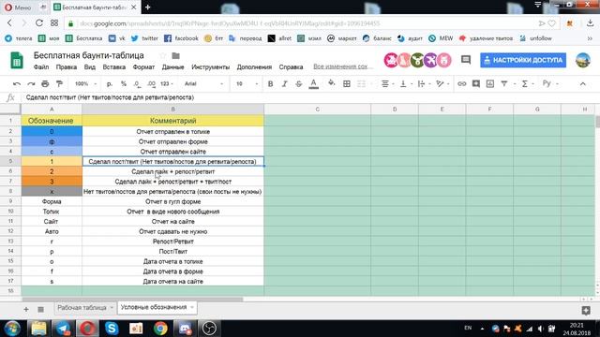Viewport: 600px width, 337px height.
Task: Open text wrapping options
Action: click(423, 83)
